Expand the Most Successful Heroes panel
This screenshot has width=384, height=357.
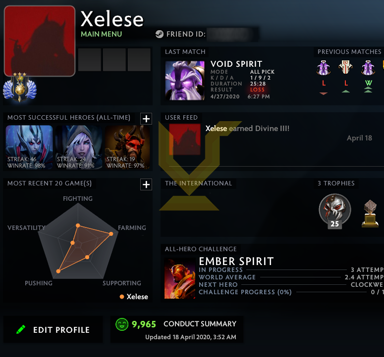146,119
